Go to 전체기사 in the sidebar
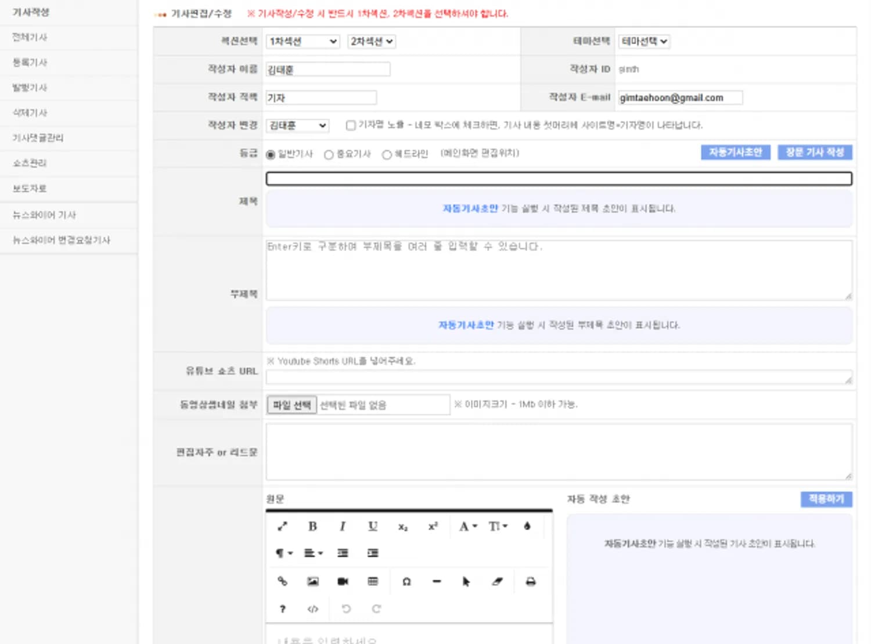This screenshot has width=871, height=644. 30,37
